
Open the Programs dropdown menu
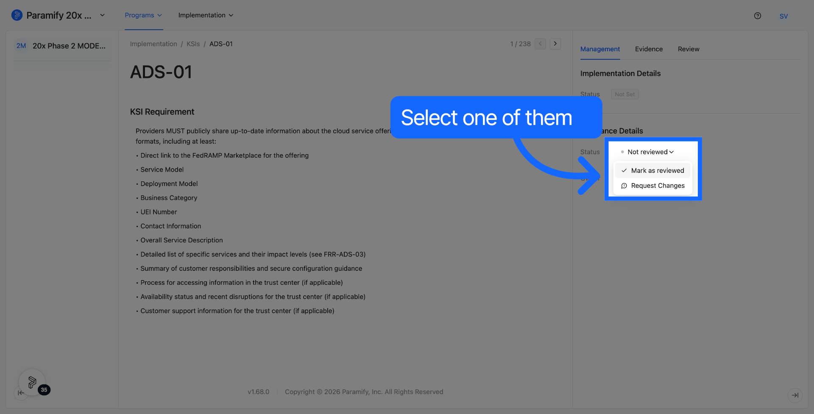pos(143,15)
